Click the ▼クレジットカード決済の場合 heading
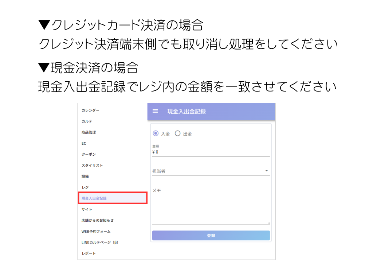Viewport: 373px width, 280px height. point(121,25)
